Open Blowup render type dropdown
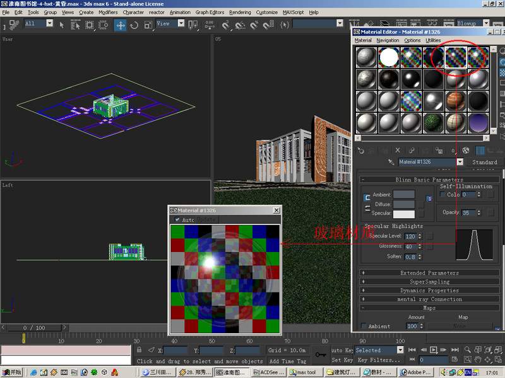 coord(486,23)
